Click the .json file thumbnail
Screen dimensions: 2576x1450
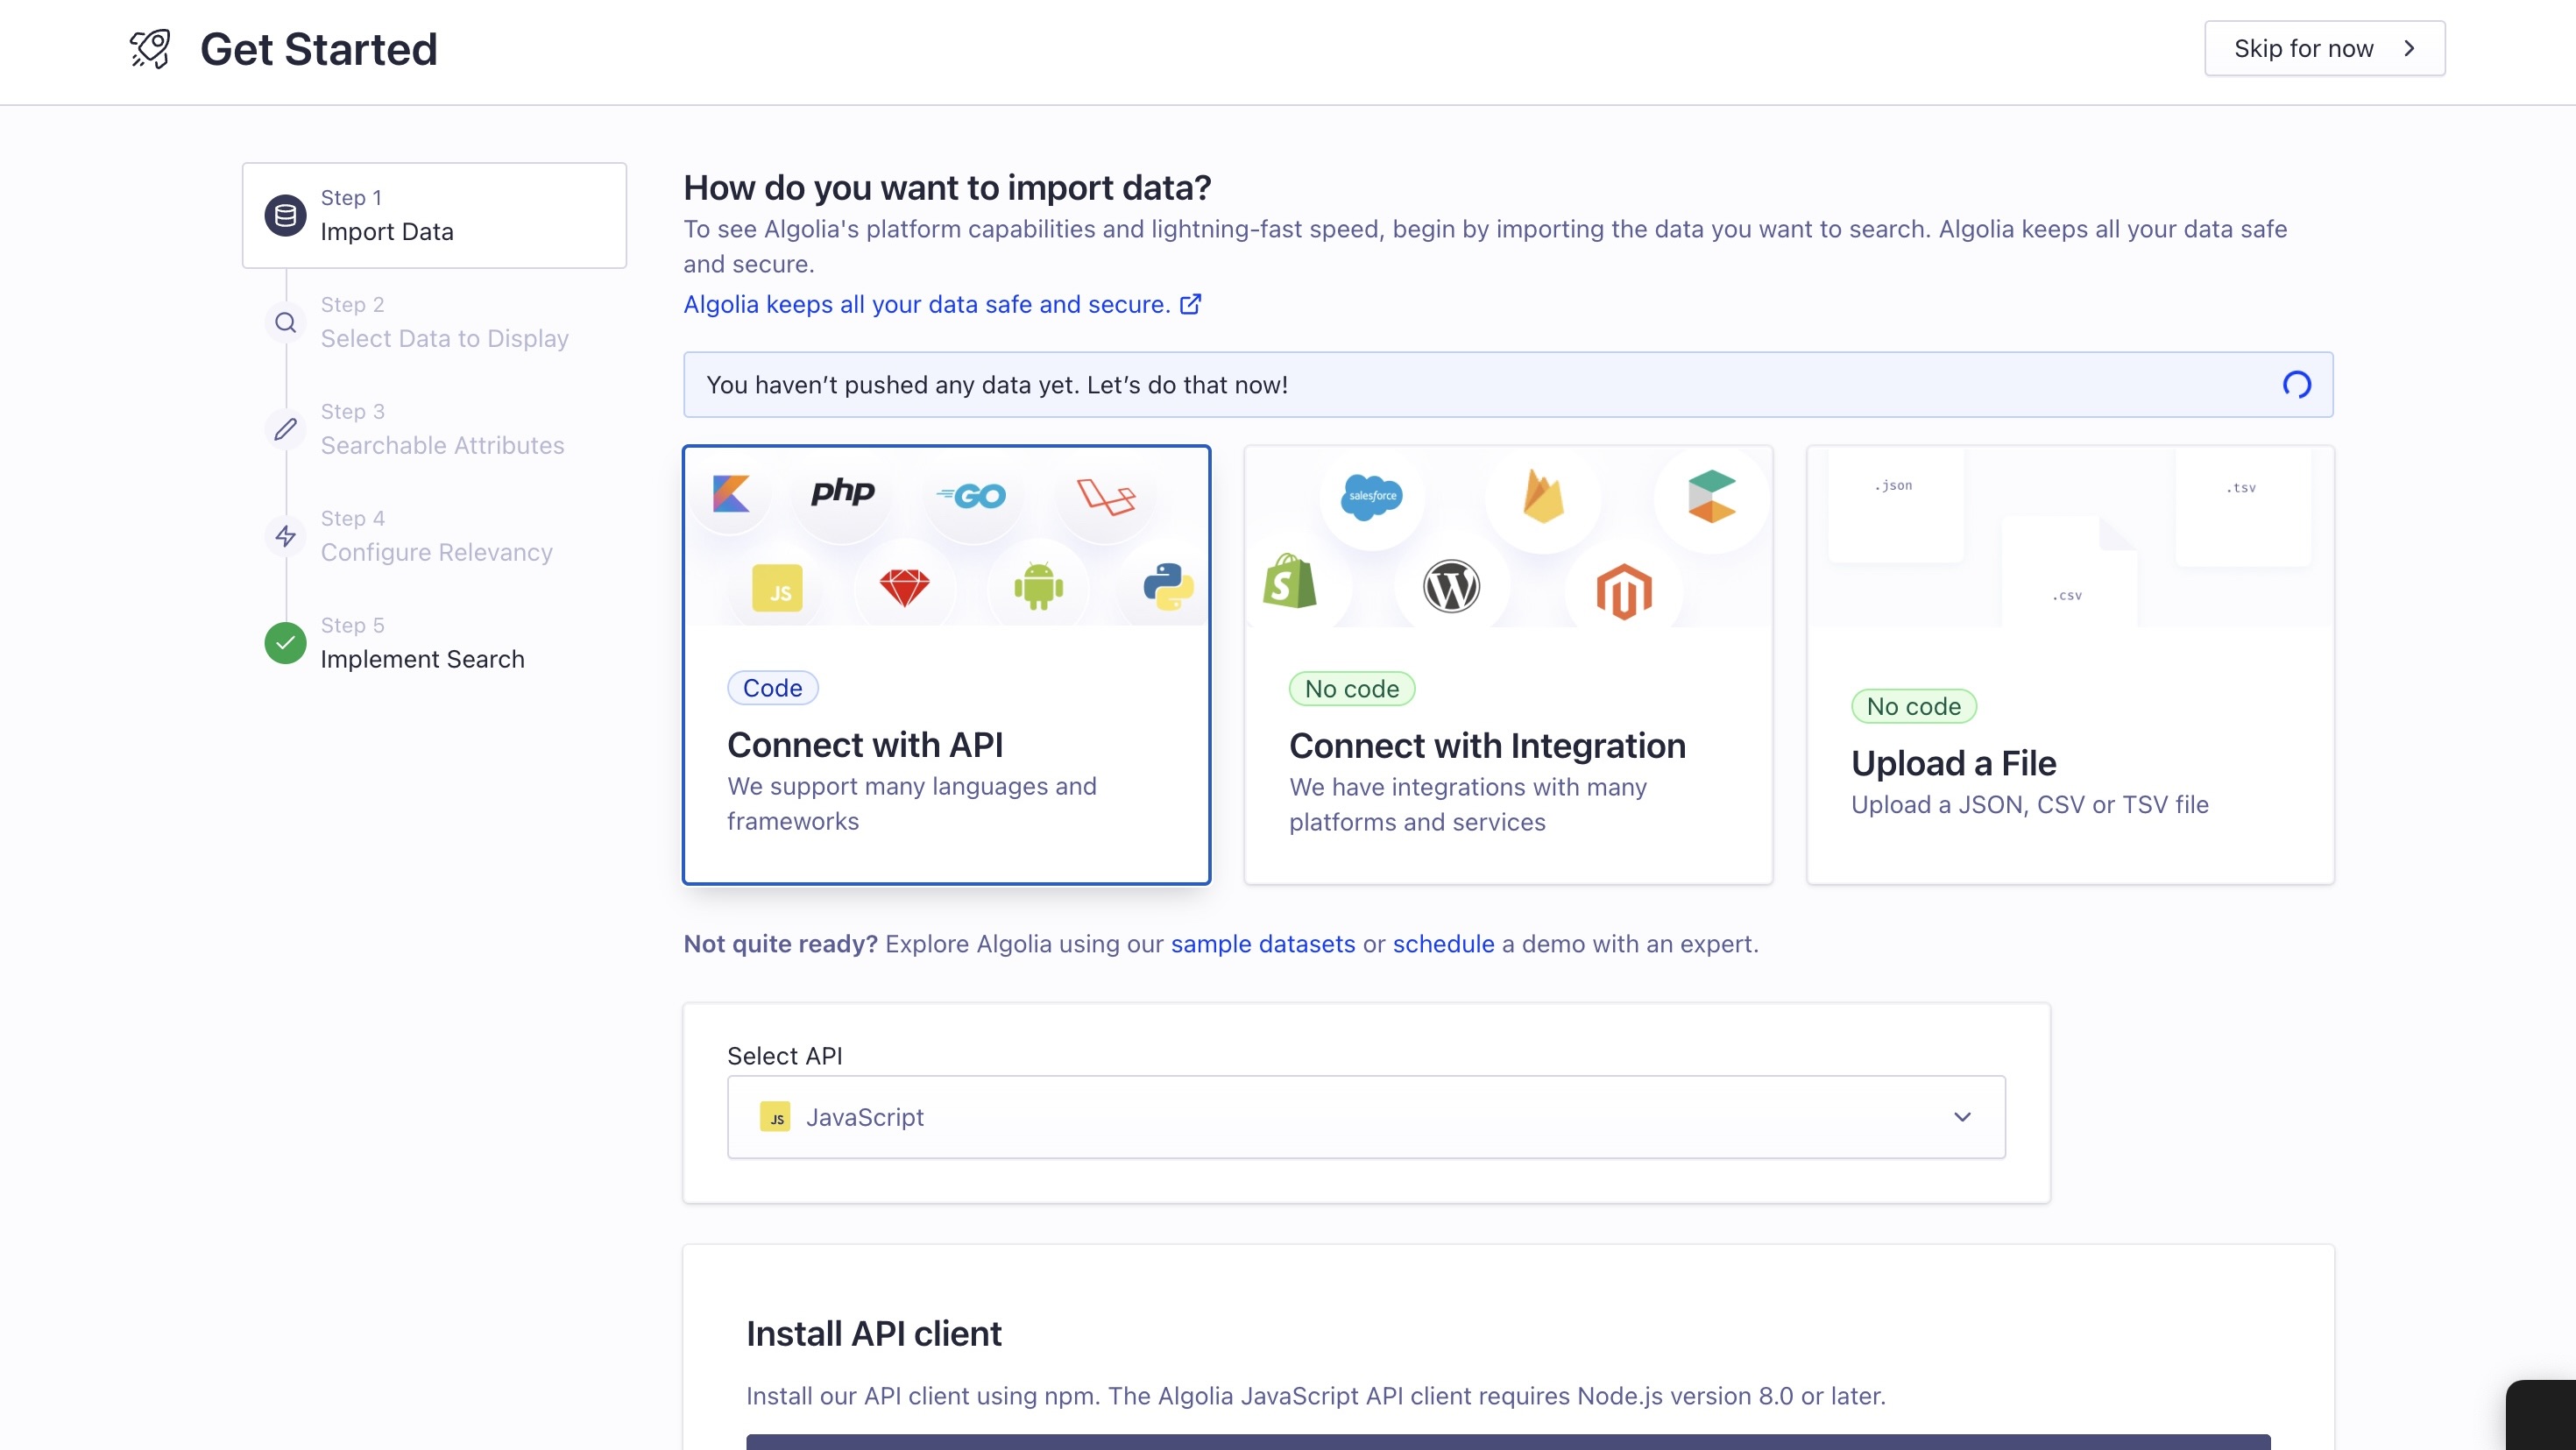coord(1895,506)
